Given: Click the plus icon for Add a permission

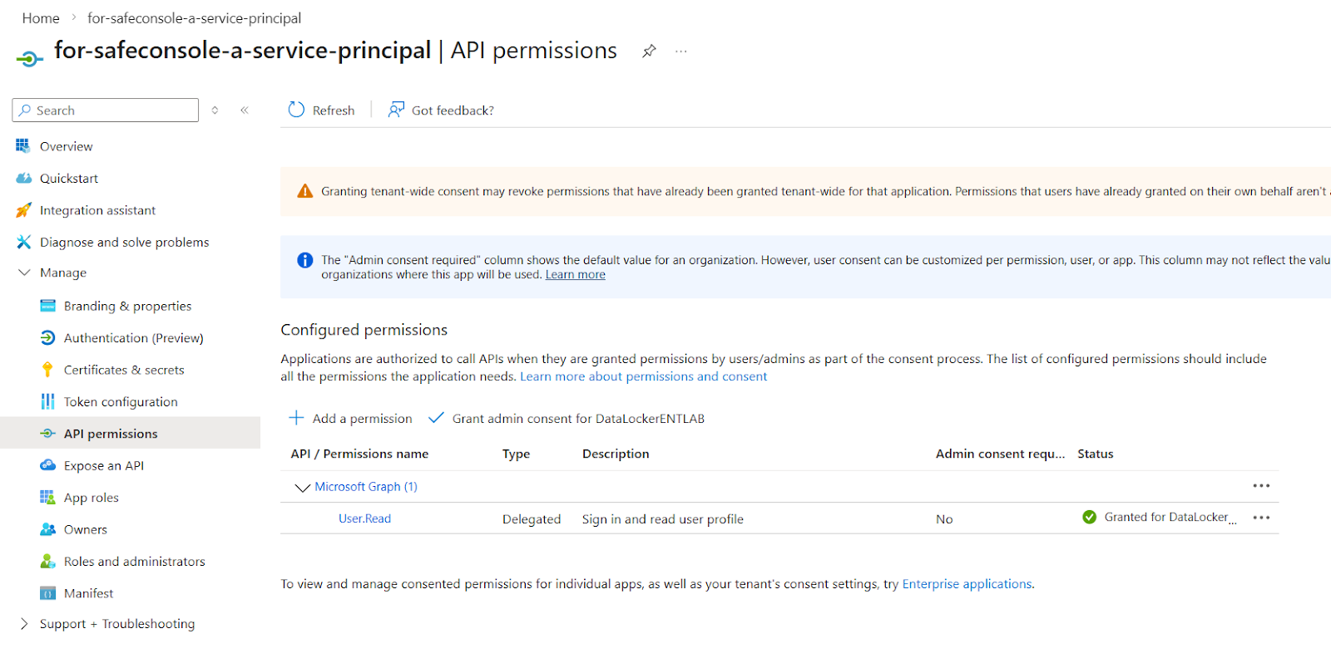Looking at the screenshot, I should point(296,418).
